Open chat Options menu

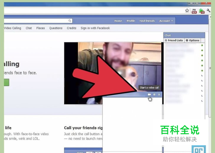click(192, 40)
